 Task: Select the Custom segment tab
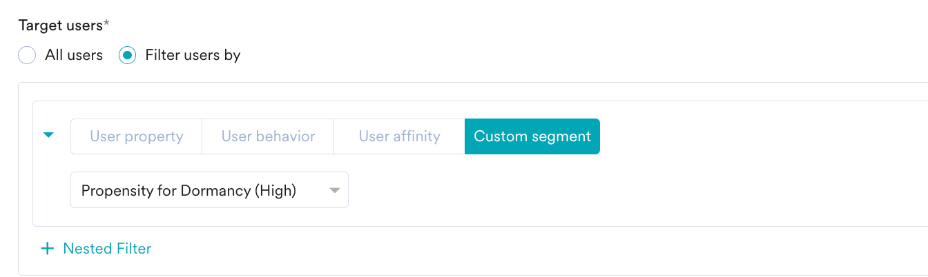pyautogui.click(x=532, y=136)
